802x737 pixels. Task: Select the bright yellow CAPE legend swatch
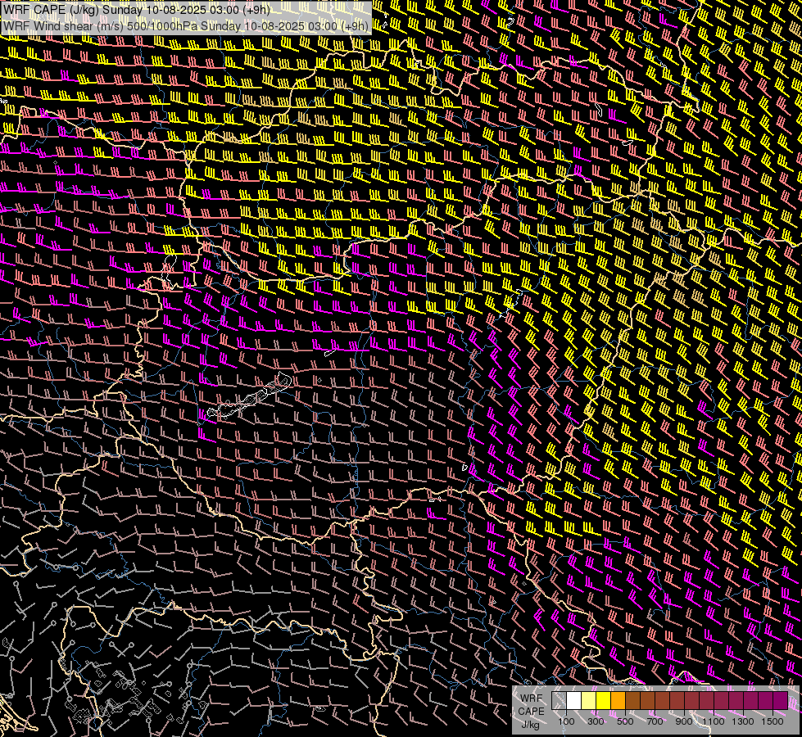[603, 700]
